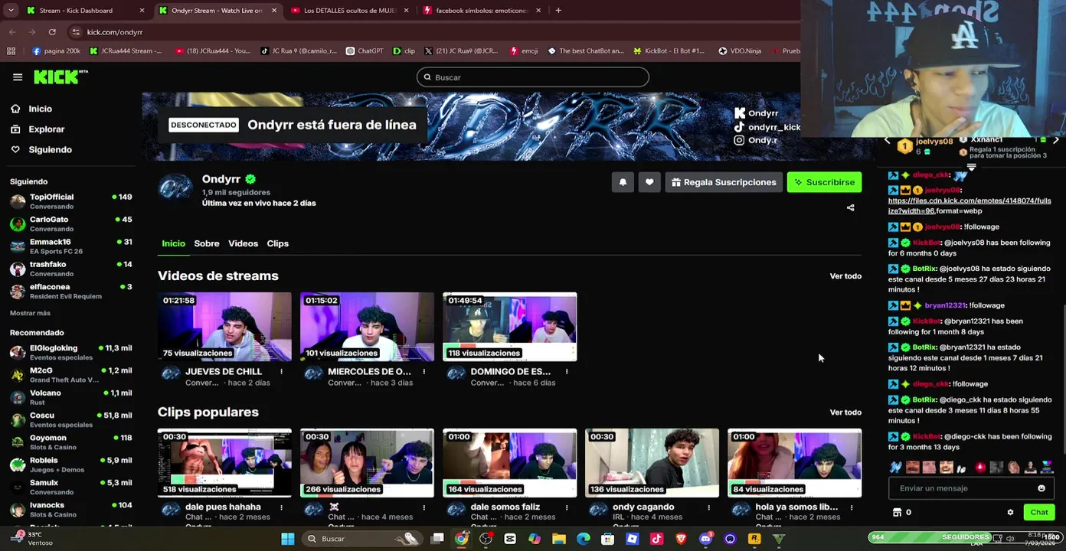The height and width of the screenshot is (551, 1066).
Task: Open ondy cagando clip thumbnail
Action: pos(652,463)
